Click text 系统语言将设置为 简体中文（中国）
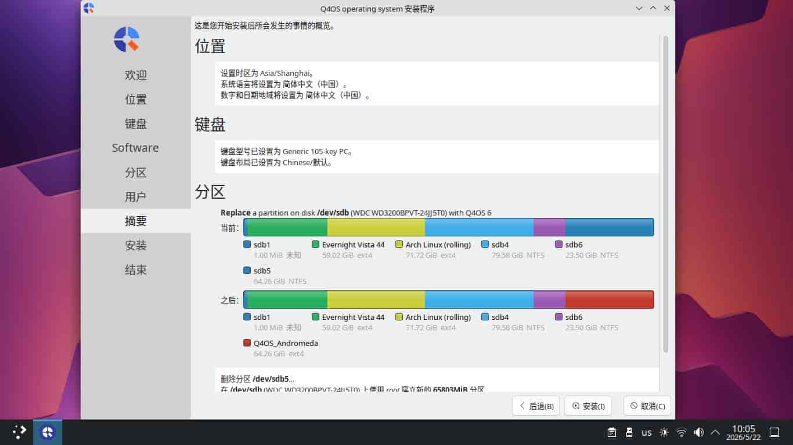Image resolution: width=793 pixels, height=445 pixels. coord(284,85)
